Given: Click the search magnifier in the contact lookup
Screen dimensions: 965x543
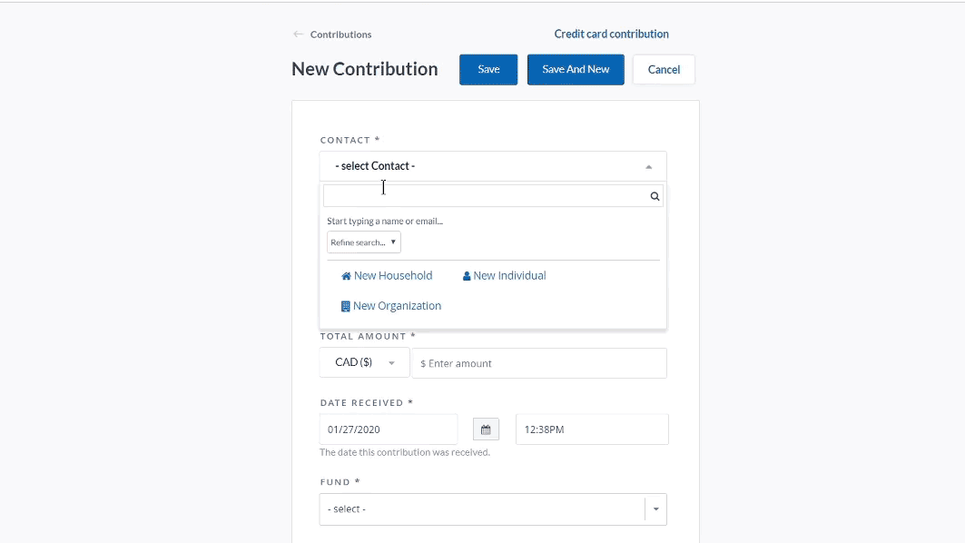Looking at the screenshot, I should (x=654, y=195).
